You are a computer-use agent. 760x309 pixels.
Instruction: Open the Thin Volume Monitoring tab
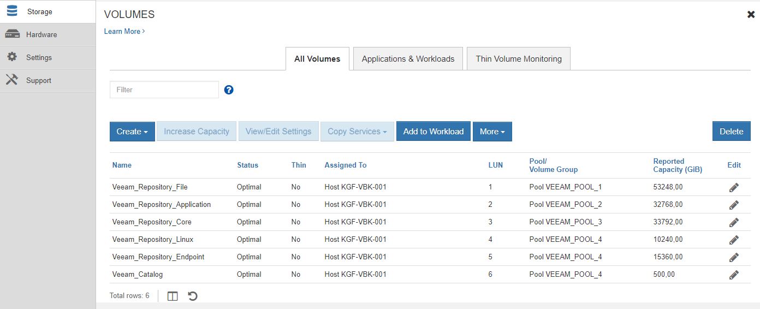pos(518,59)
